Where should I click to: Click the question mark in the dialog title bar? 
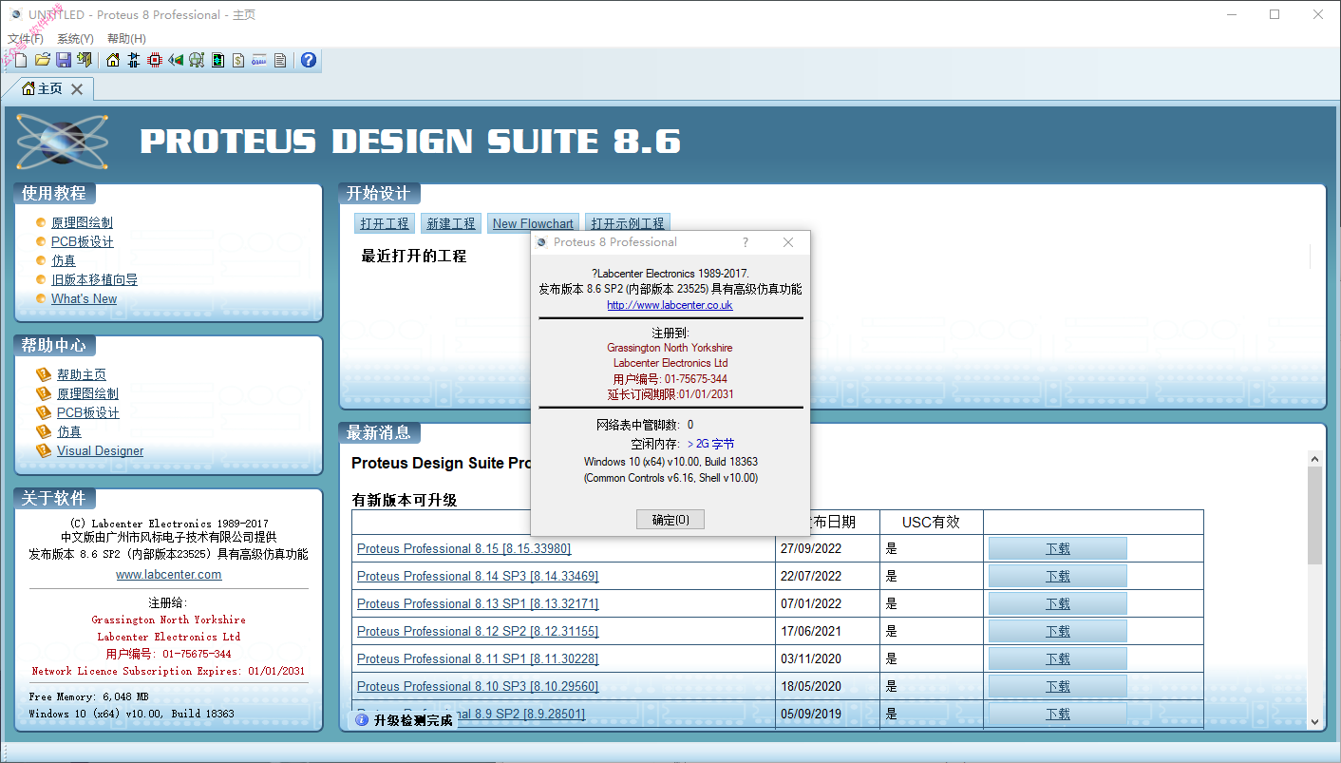pos(746,242)
